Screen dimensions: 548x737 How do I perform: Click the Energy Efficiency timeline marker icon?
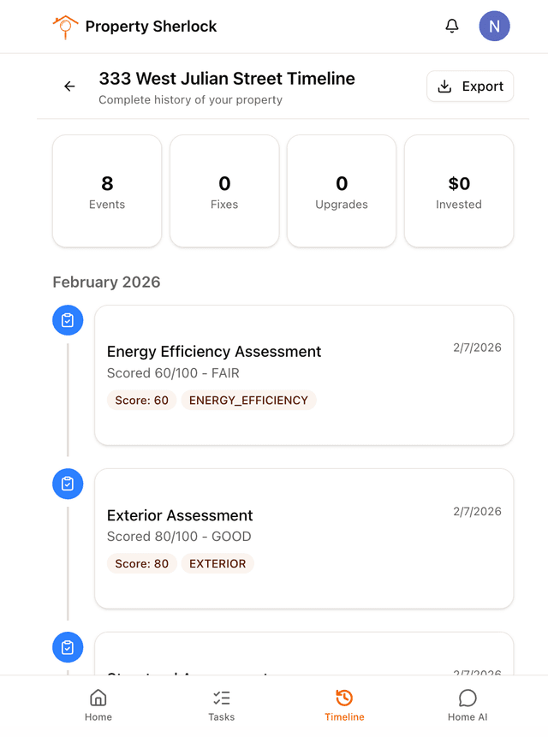click(68, 321)
